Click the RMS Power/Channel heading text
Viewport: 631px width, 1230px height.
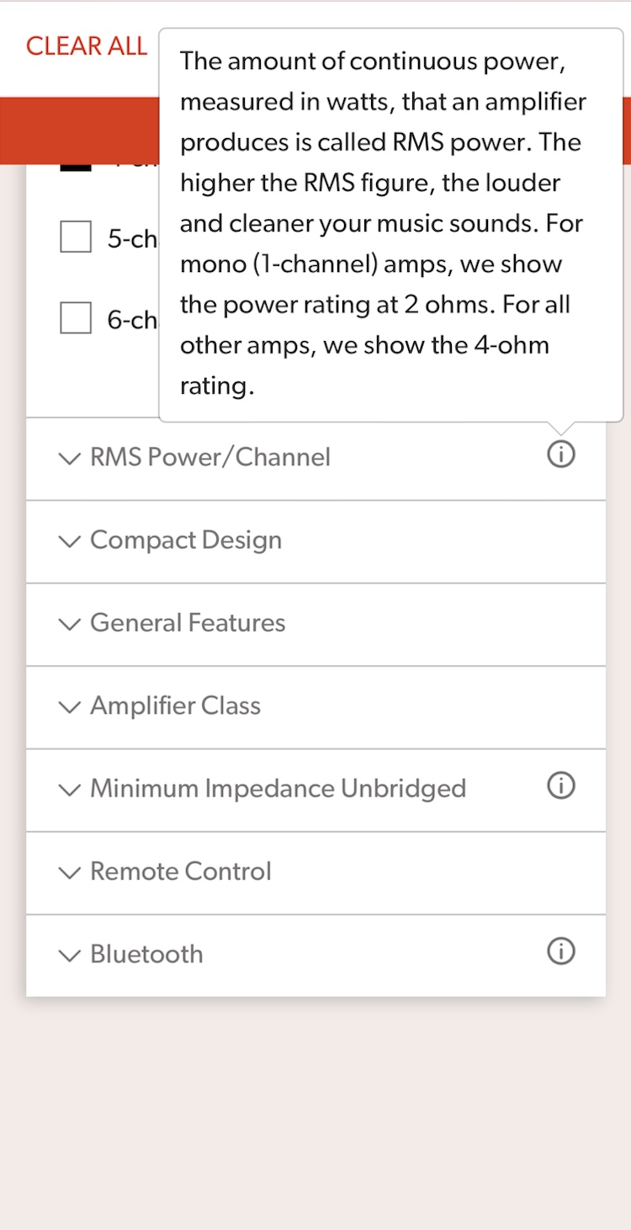tap(210, 457)
